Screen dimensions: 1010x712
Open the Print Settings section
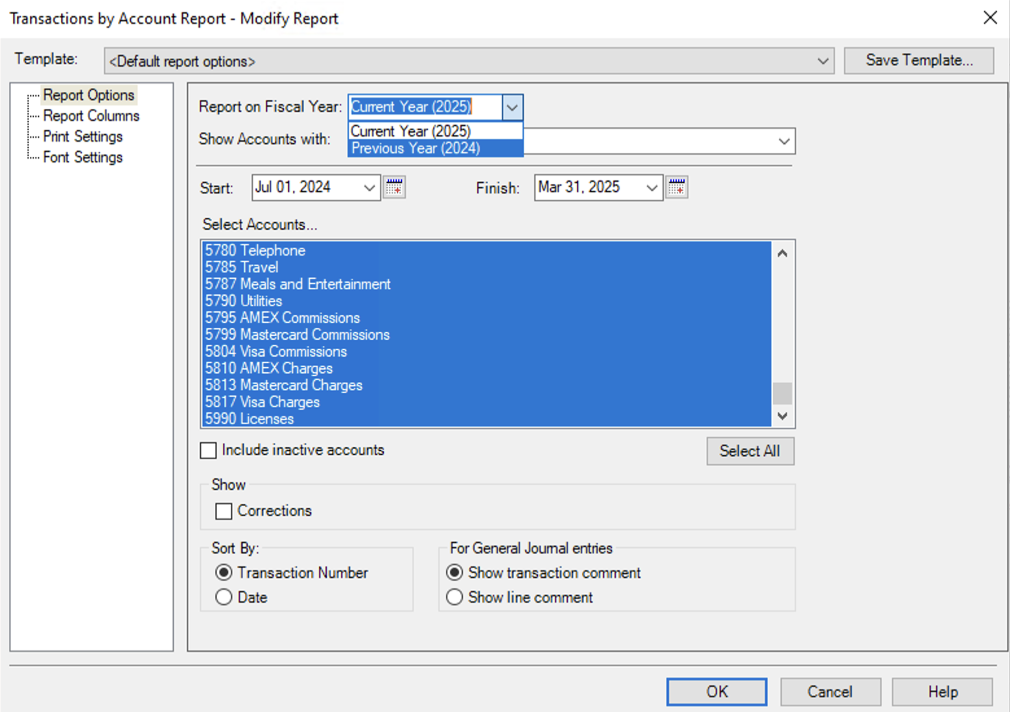pyautogui.click(x=82, y=136)
